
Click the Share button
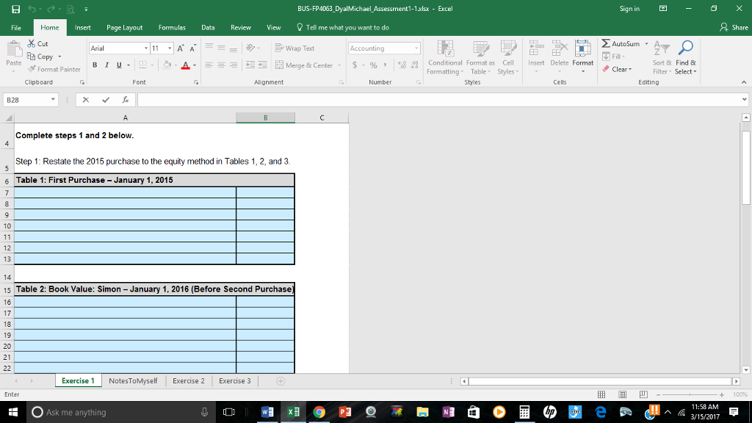click(x=734, y=28)
